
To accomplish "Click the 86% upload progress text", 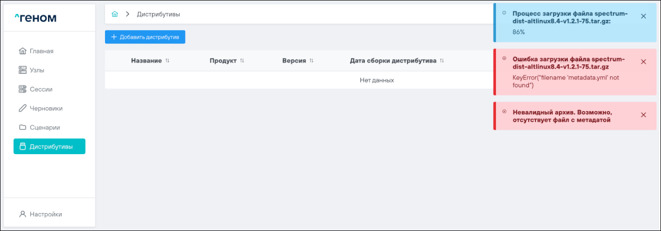I will [518, 32].
